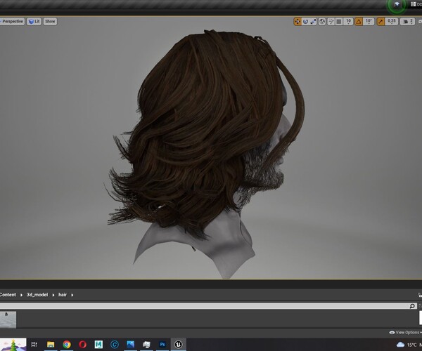The image size is (422, 351).
Task: Navigate to 3d_model breadcrumb folder
Action: [x=37, y=295]
